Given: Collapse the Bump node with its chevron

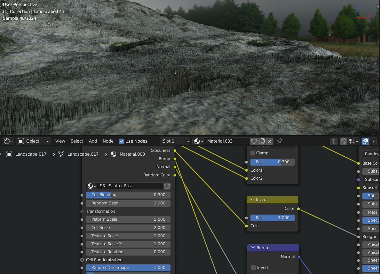Looking at the screenshot, I should [253, 248].
